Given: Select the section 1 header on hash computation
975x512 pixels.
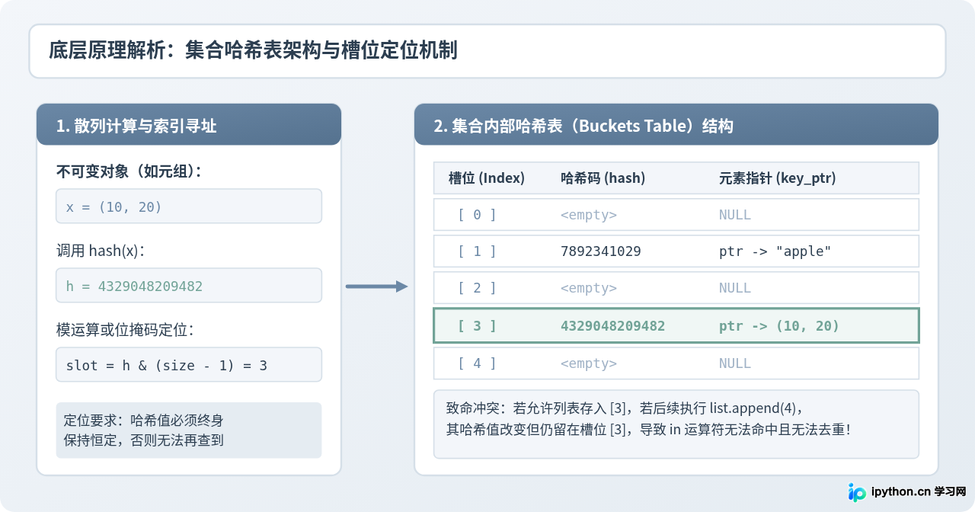Looking at the screenshot, I should pyautogui.click(x=189, y=125).
